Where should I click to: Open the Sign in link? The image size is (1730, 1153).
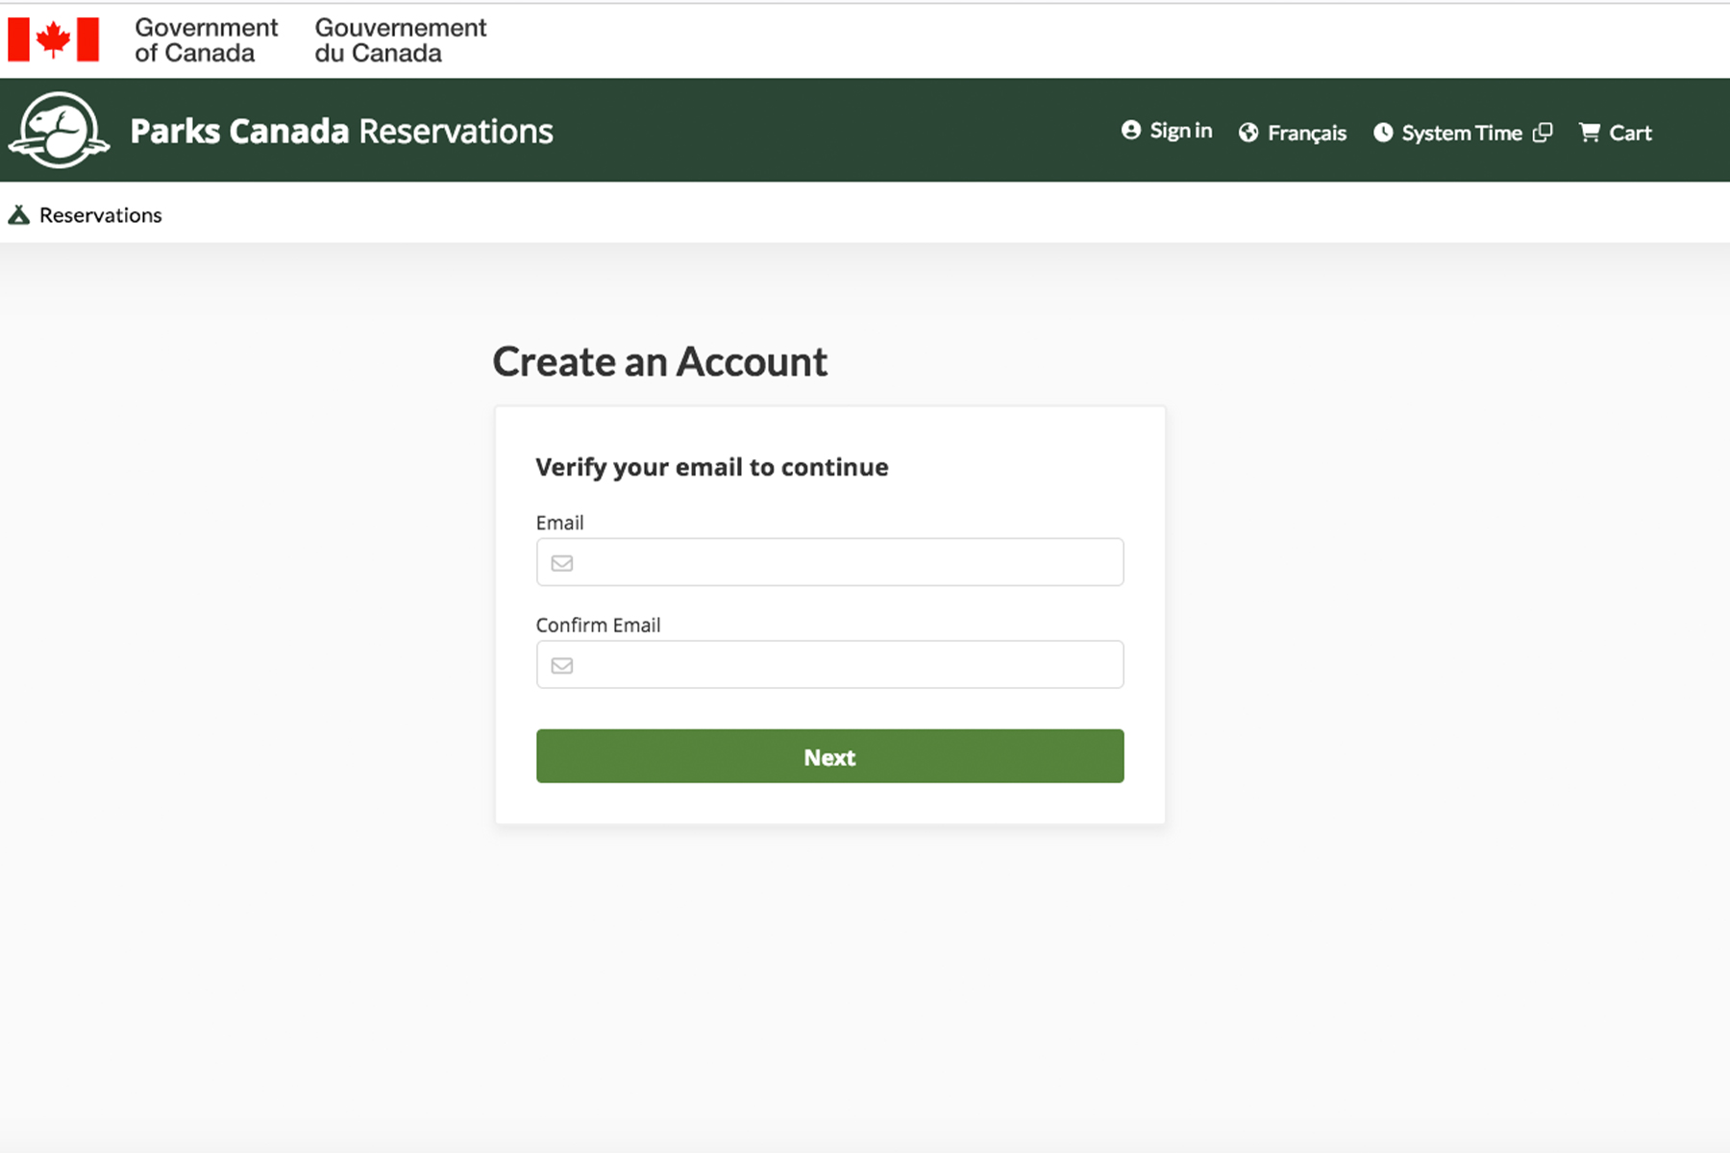(x=1180, y=131)
